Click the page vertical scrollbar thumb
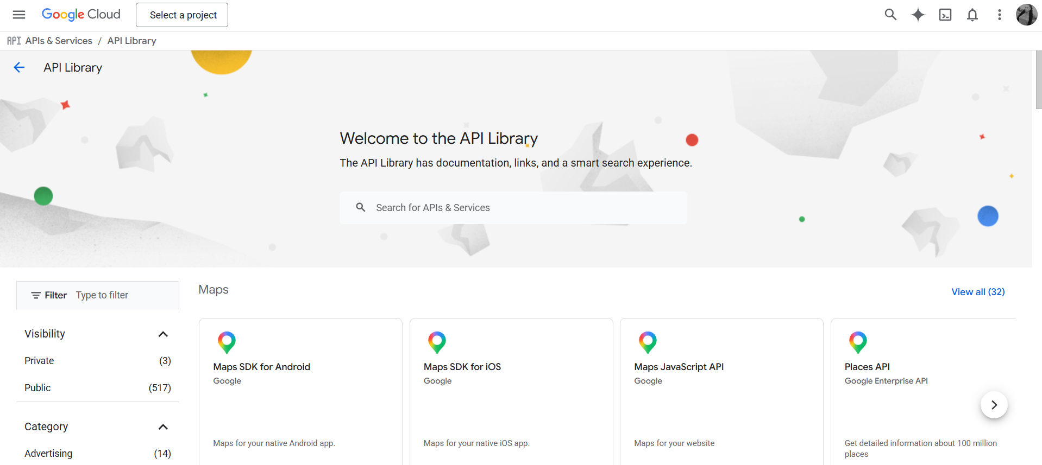1042x465 pixels. coord(1038,80)
